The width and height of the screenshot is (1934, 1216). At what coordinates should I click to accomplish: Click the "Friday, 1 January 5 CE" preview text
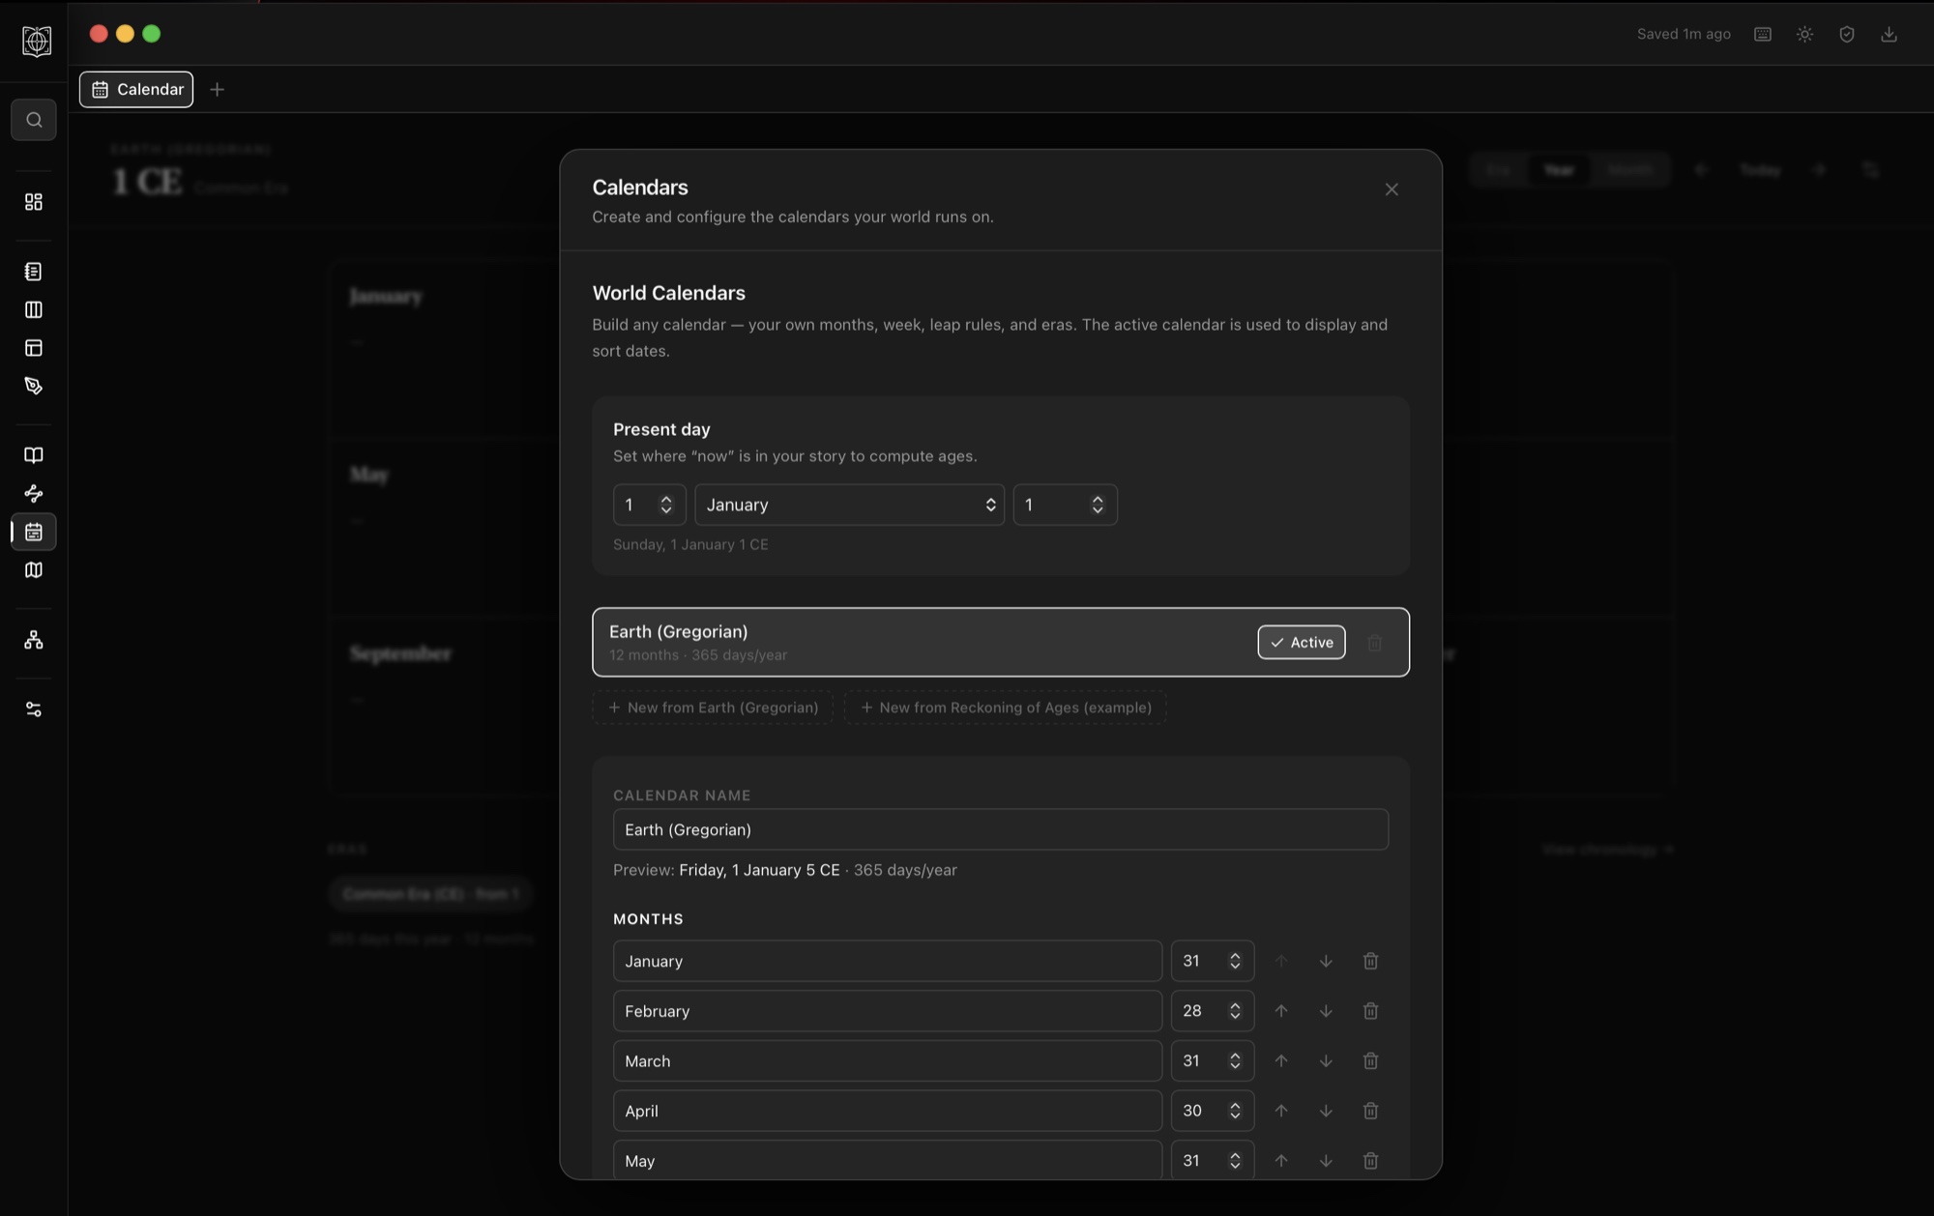point(759,870)
